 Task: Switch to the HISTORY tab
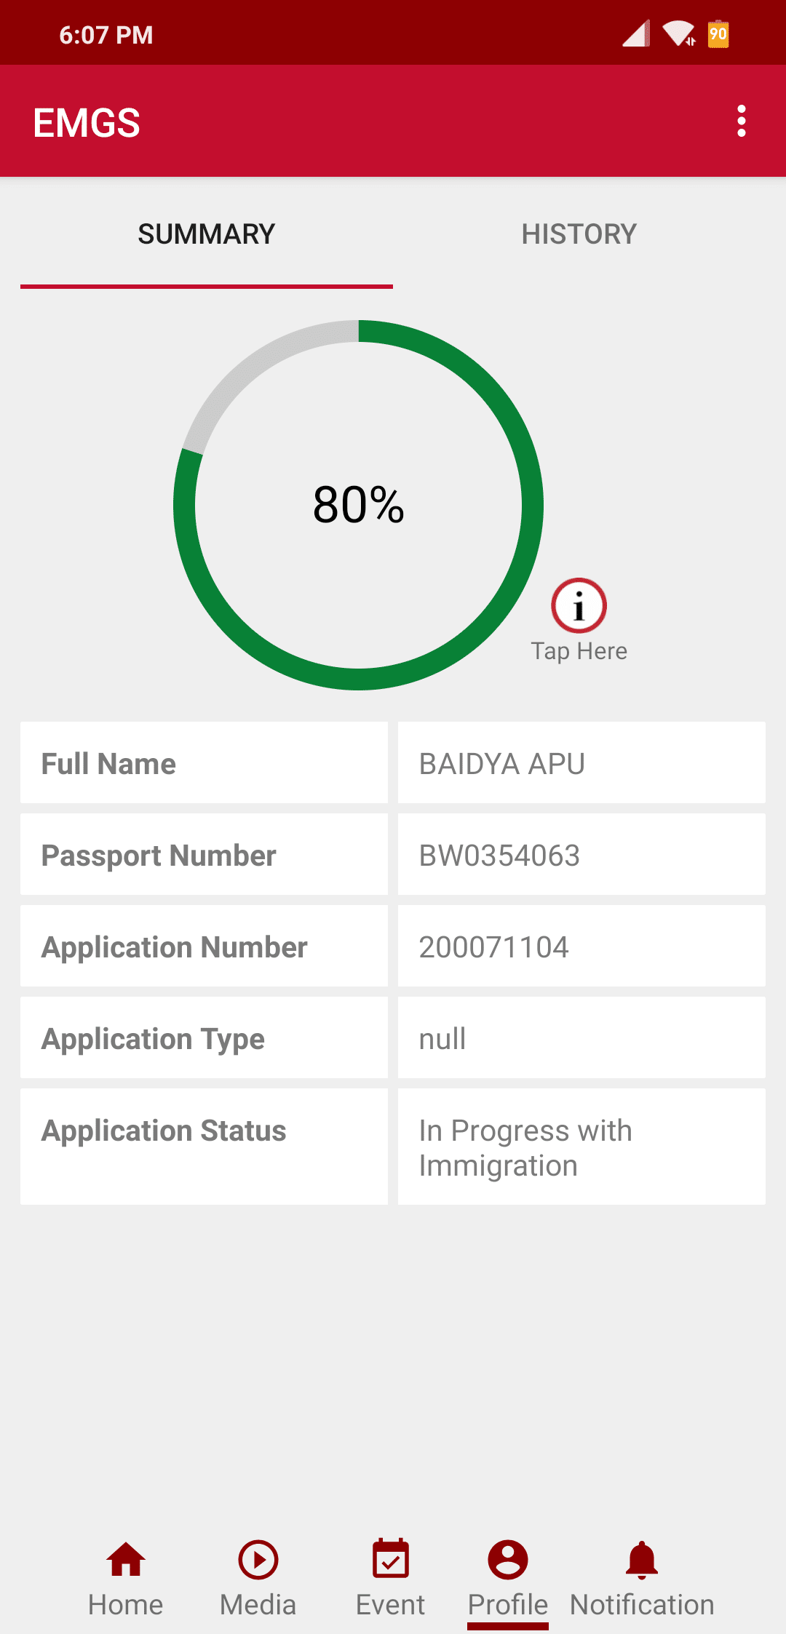[579, 234]
